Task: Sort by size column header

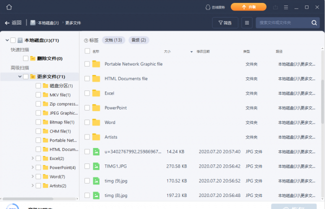Action: tap(167, 51)
